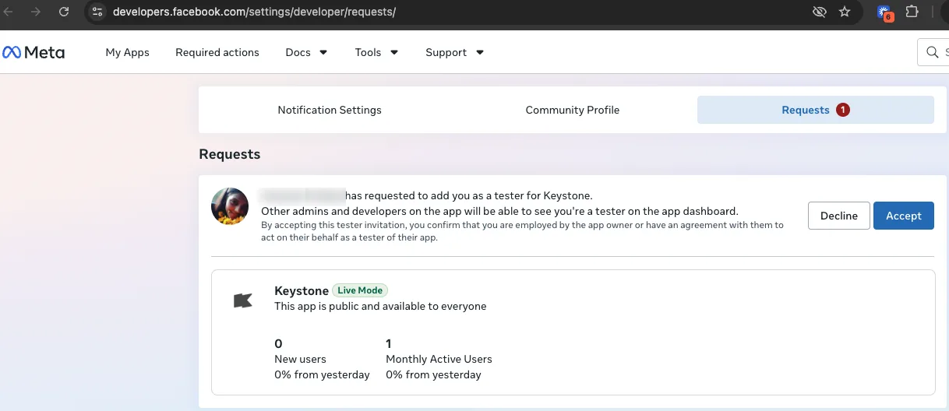Click the Monthly Active Users label
Screen dimensions: 949x411
pyautogui.click(x=439, y=359)
